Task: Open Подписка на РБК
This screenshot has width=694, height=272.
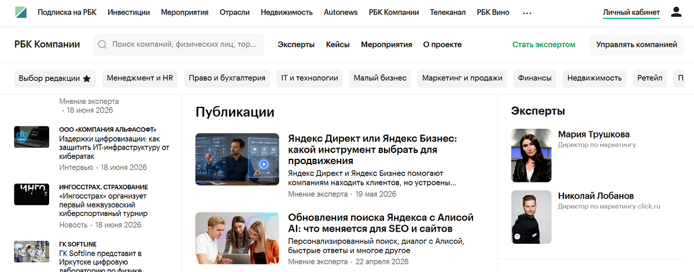Action: (x=67, y=12)
